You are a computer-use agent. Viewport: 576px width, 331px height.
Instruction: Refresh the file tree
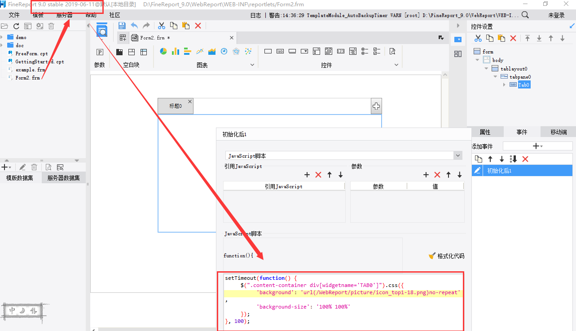[16, 26]
